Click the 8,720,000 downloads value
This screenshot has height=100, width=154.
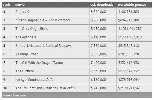click(x=98, y=12)
